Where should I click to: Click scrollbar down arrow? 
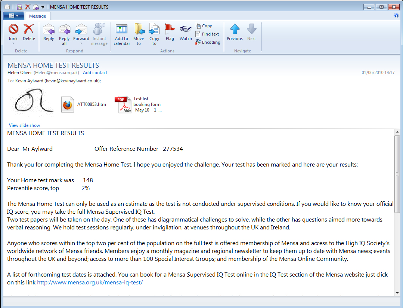click(x=397, y=293)
